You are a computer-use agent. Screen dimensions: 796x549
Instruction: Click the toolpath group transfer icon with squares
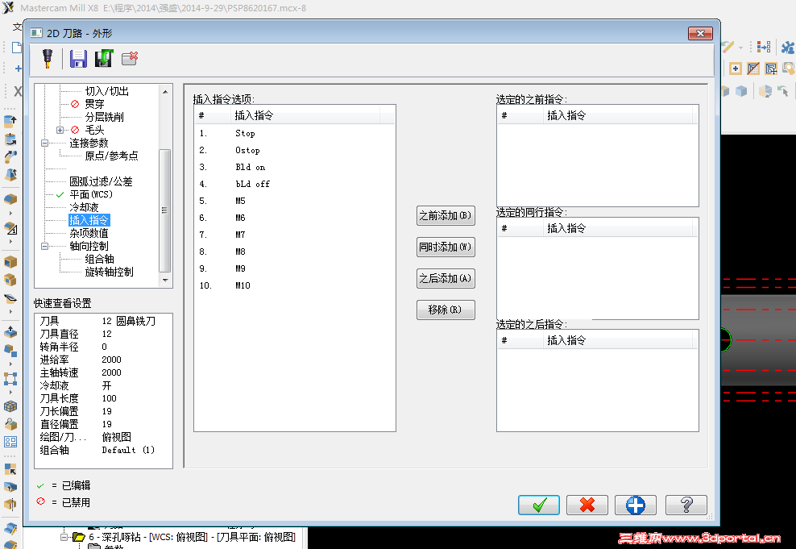coord(764,47)
